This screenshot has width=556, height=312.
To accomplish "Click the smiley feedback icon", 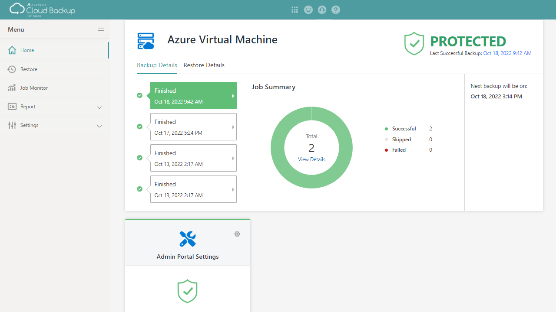I will coord(308,10).
